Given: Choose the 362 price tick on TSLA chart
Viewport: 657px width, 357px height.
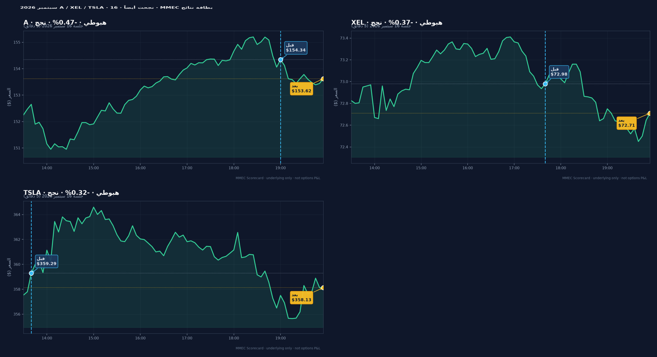Looking at the screenshot, I should click(x=17, y=240).
